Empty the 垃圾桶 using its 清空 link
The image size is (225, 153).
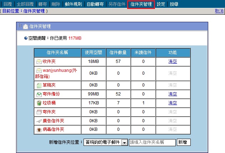click(172, 103)
